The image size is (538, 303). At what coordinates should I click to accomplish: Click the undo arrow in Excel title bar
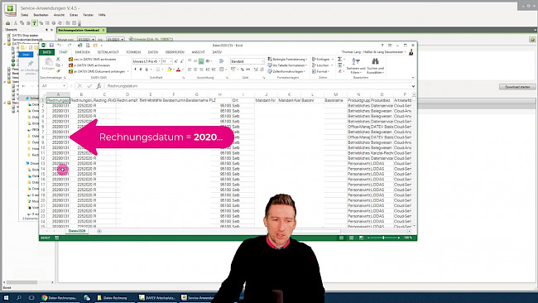point(60,46)
